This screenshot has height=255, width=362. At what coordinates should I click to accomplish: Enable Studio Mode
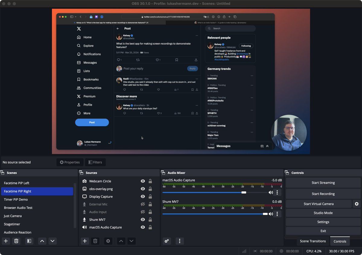tap(323, 213)
